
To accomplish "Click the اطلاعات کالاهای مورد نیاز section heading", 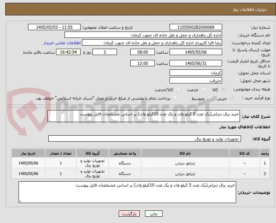I will 245,127.
